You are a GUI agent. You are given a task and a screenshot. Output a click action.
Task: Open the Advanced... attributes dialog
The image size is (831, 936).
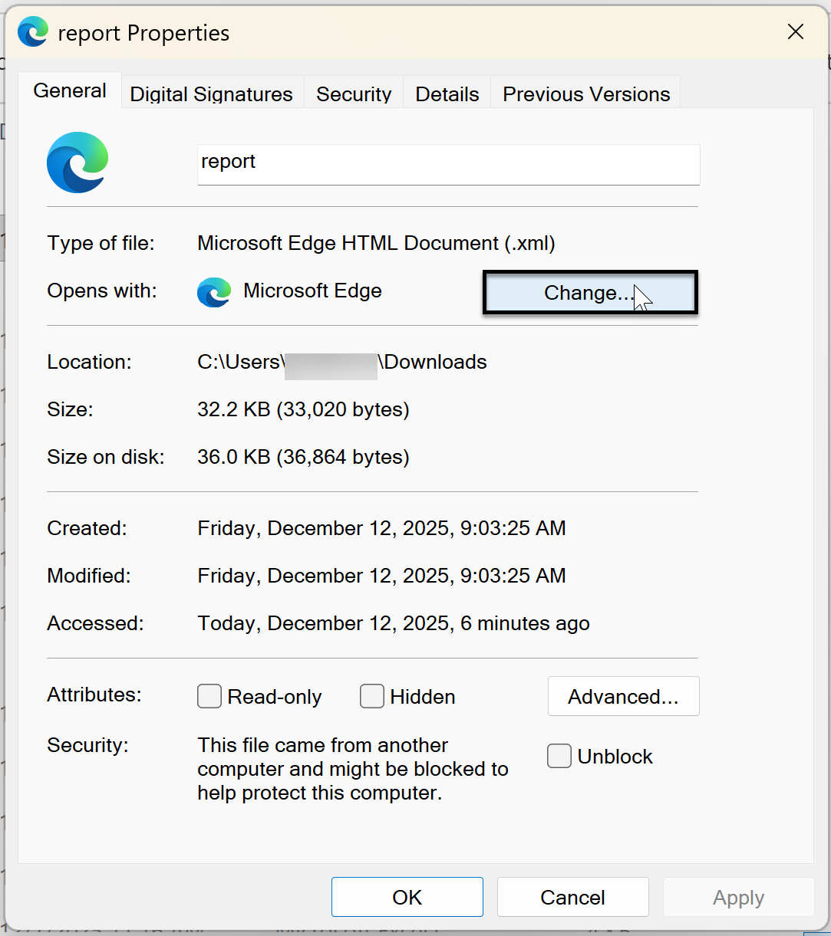tap(623, 697)
